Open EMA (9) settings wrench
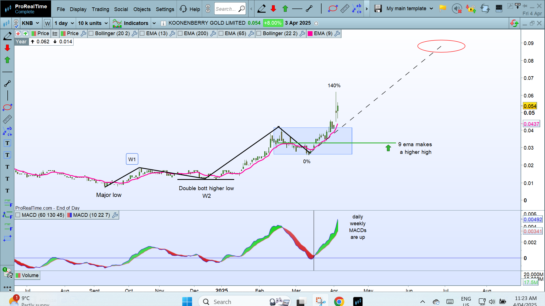Viewport: 545px width, 306px height. click(x=337, y=33)
